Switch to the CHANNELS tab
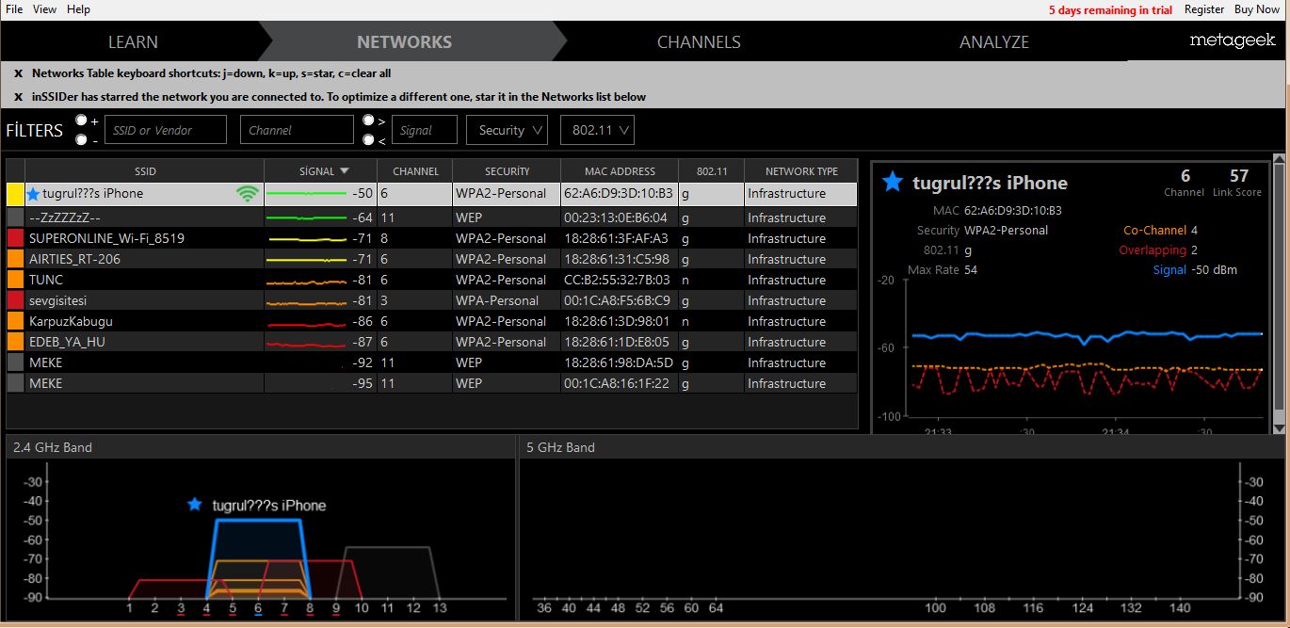1290x628 pixels. click(x=699, y=41)
